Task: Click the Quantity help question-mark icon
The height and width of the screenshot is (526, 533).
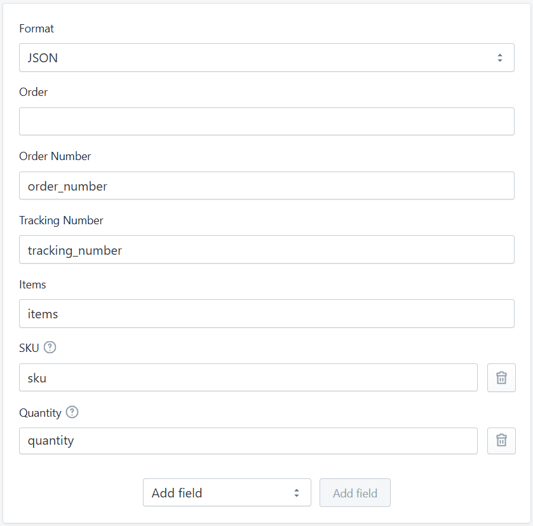Action: (72, 412)
